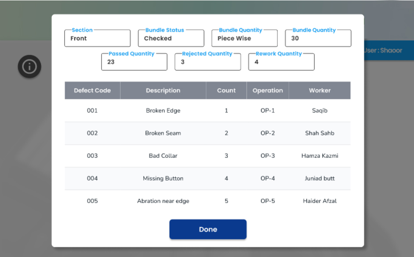Image resolution: width=414 pixels, height=257 pixels.
Task: Select the Count column header
Action: [x=226, y=90]
